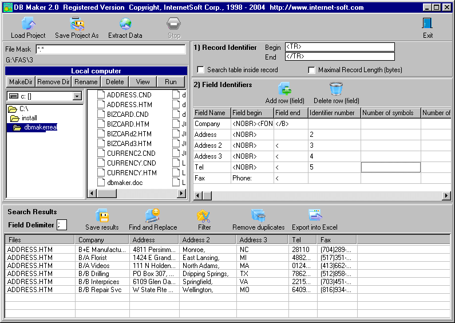Click the Run button

171,82
